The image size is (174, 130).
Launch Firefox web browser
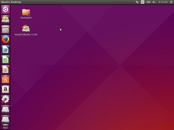[x=6, y=39]
